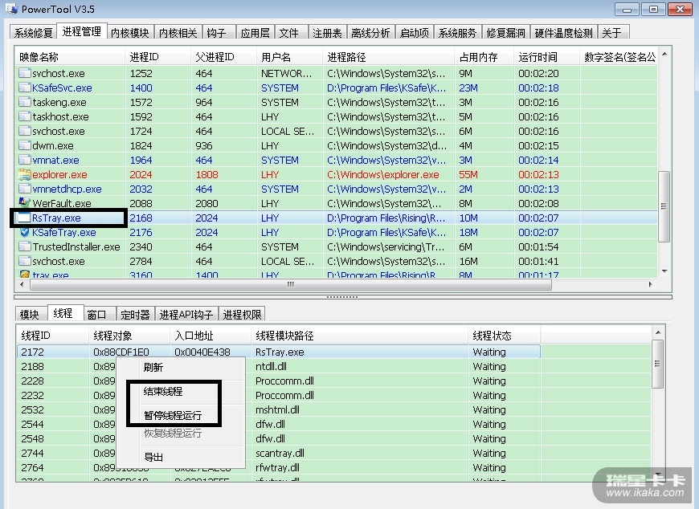Viewport: 699px width, 509px height.
Task: Click rfwtray.dll thread module path
Action: click(277, 467)
